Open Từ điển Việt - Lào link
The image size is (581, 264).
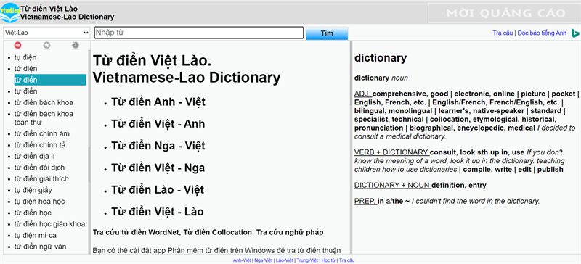[158, 212]
